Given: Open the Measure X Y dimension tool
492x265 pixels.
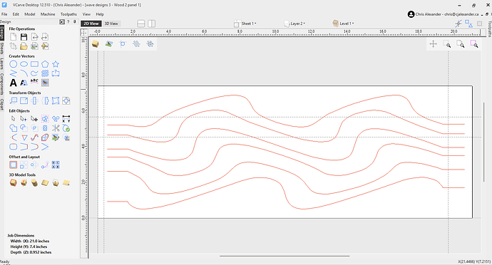Looking at the screenshot, I should (66, 119).
